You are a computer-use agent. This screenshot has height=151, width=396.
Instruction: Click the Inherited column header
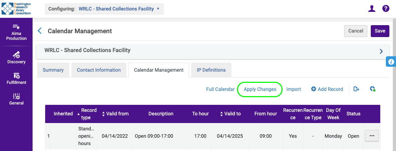click(x=63, y=114)
